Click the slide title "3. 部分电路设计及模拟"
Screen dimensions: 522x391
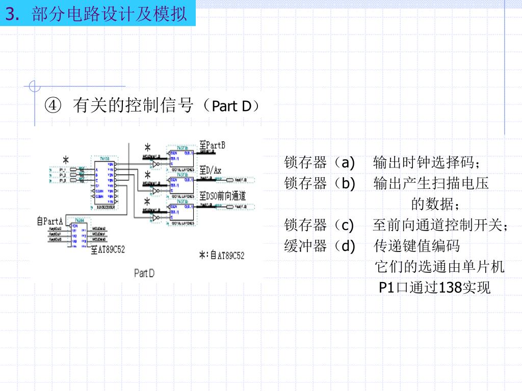(x=96, y=14)
